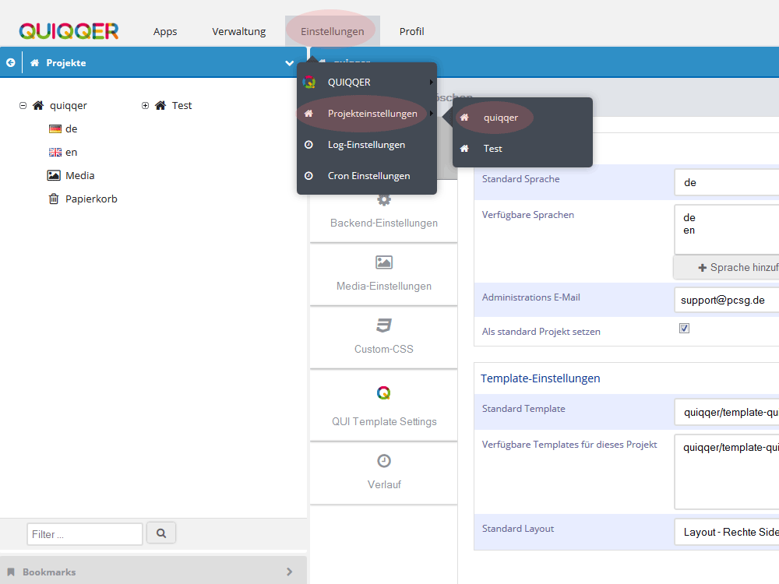The height and width of the screenshot is (584, 779).
Task: Click the Projekteinstellungen house icon
Action: point(308,114)
